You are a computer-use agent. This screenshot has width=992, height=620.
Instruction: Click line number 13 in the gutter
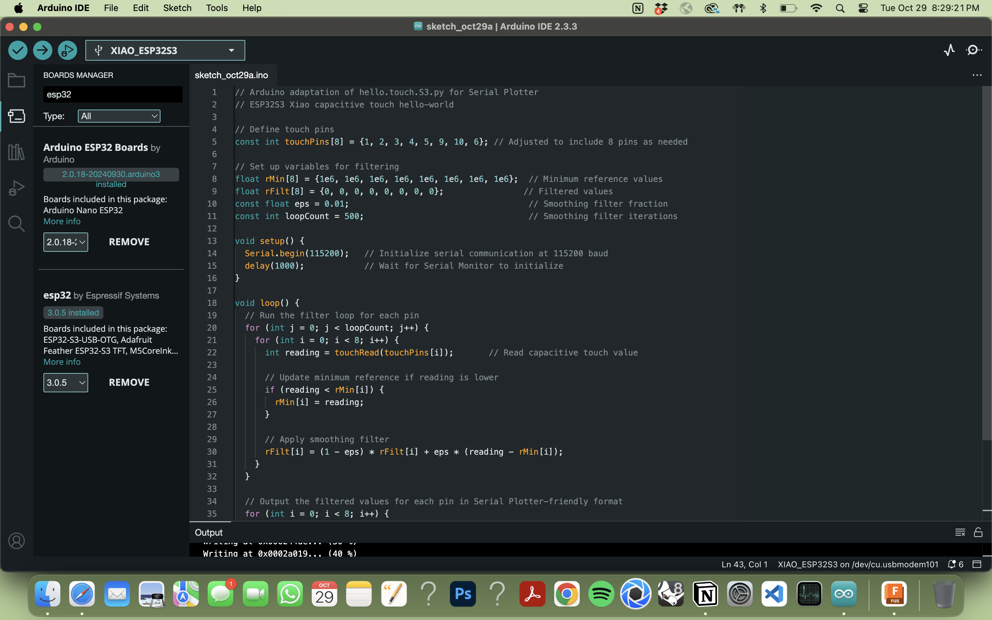click(211, 241)
